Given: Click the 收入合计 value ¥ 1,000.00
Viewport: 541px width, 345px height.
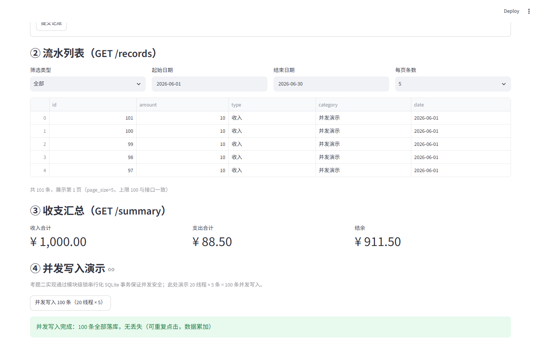Looking at the screenshot, I should click(58, 242).
